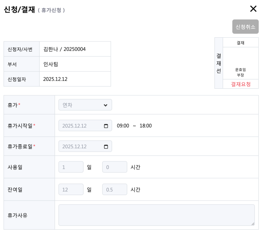
Task: Open calendar picker icon for 휴가시작일
Action: pos(106,126)
